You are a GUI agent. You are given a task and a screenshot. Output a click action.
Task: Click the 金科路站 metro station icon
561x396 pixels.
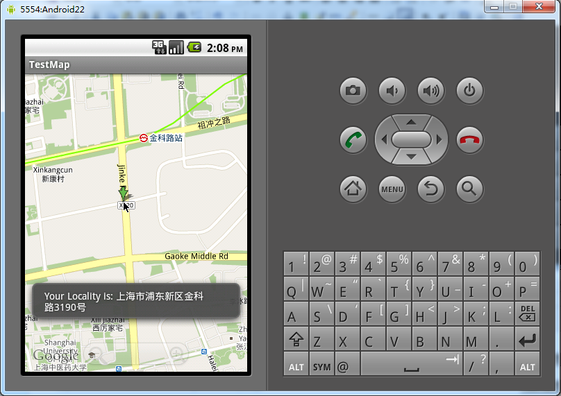coord(144,138)
